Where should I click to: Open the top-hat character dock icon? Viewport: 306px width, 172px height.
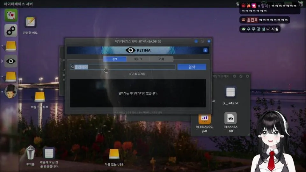pos(11,91)
